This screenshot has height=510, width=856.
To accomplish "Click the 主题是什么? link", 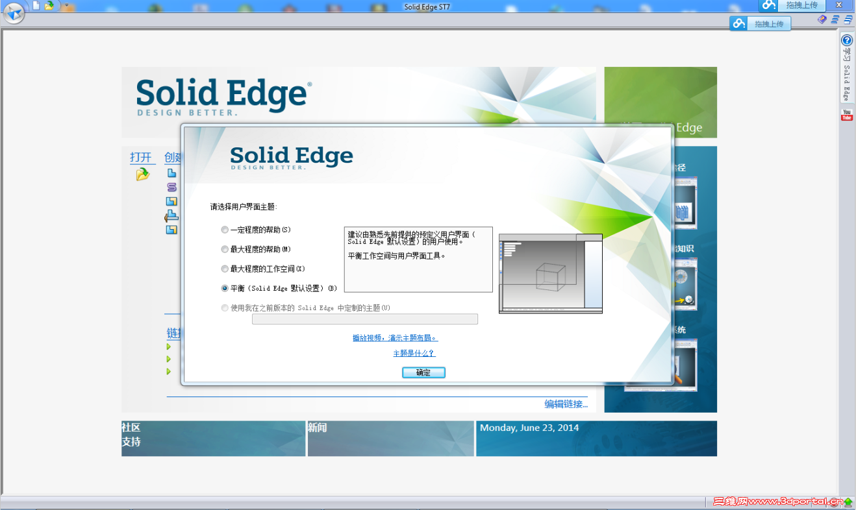I will (x=414, y=354).
